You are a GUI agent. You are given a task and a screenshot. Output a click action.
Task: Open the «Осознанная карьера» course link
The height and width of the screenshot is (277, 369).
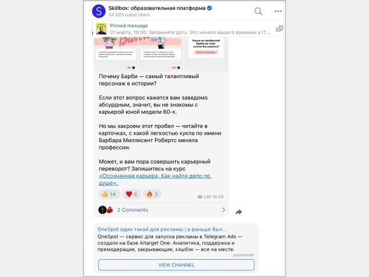(x=155, y=180)
